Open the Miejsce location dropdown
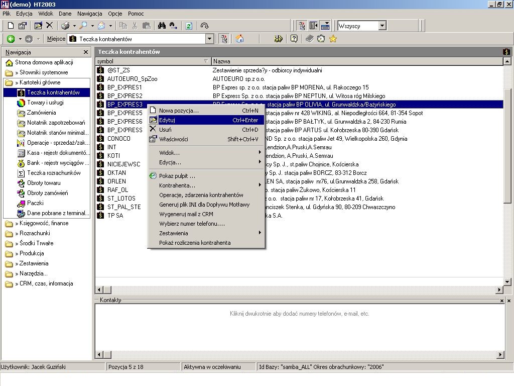Viewport: 514px width, 386px height. (210, 39)
